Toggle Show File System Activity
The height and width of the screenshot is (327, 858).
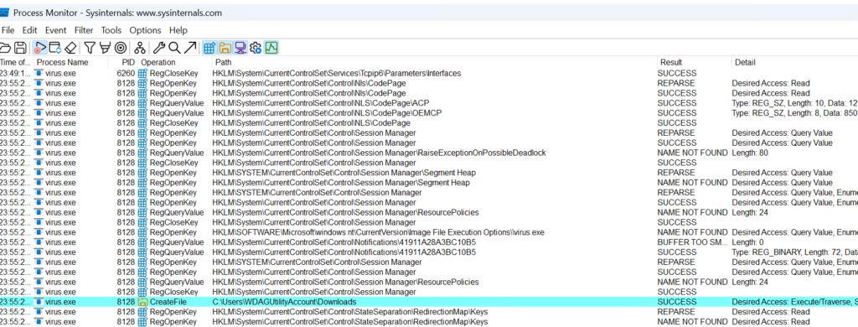(225, 48)
